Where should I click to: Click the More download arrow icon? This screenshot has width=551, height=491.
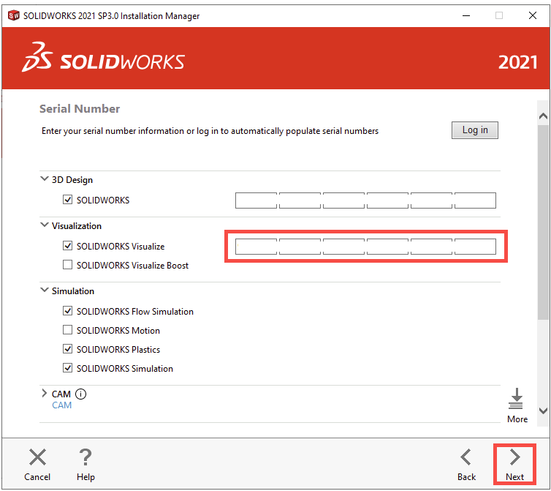pos(517,400)
